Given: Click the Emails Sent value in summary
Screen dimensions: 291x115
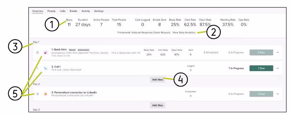Looking at the screenshot, I should [159, 24].
